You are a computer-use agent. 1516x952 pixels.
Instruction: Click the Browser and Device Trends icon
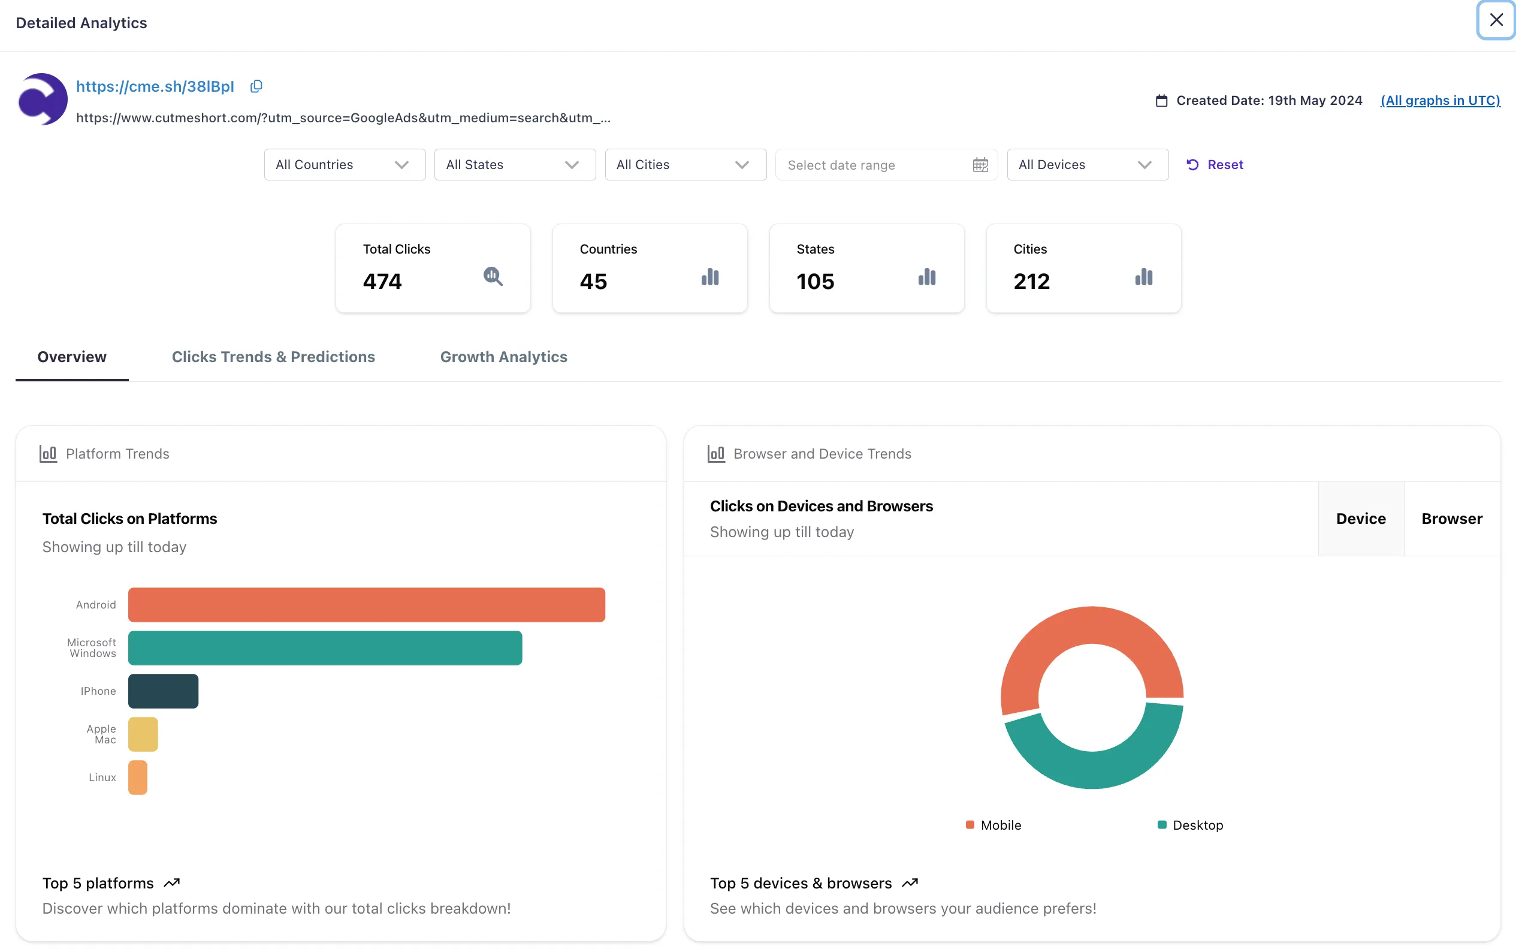click(x=716, y=453)
